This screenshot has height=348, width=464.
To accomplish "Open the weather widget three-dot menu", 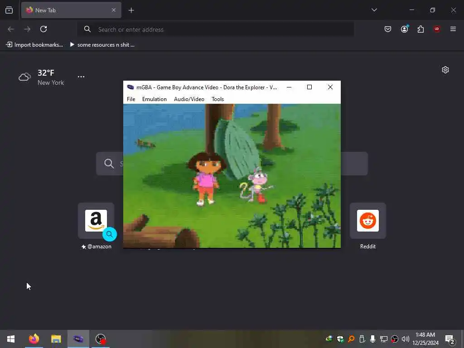I will (81, 77).
